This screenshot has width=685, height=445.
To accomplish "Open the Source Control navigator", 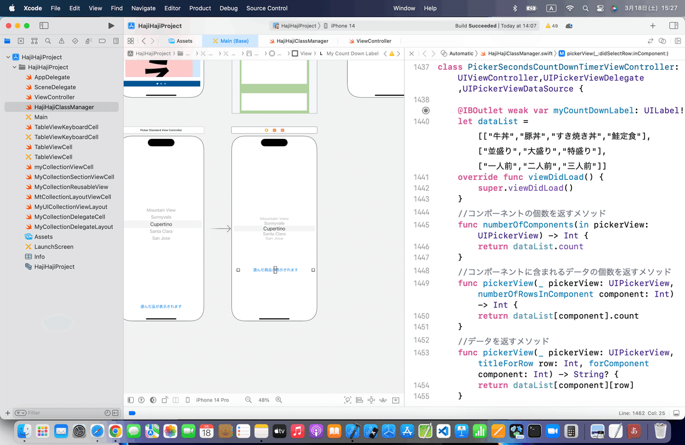I will coord(21,41).
